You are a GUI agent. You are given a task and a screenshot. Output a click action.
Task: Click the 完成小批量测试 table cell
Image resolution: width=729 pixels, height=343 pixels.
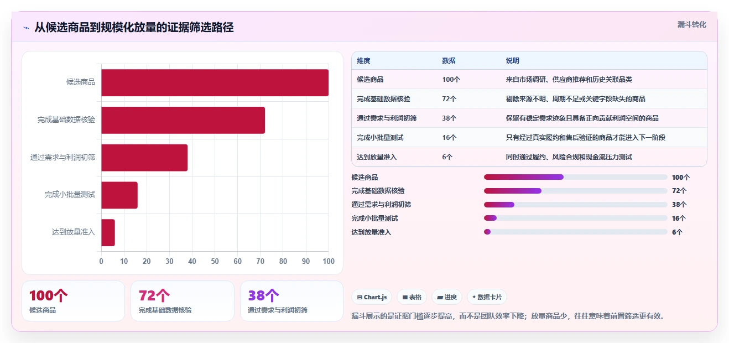click(x=380, y=138)
